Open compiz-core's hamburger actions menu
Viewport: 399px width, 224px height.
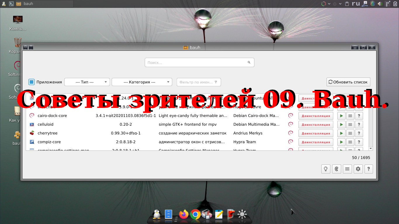pyautogui.click(x=350, y=142)
